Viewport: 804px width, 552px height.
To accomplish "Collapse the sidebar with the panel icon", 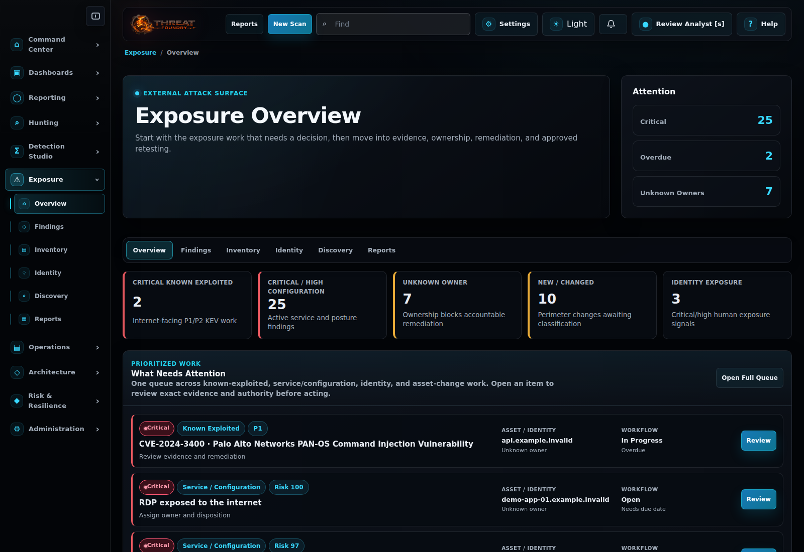I will [x=95, y=16].
